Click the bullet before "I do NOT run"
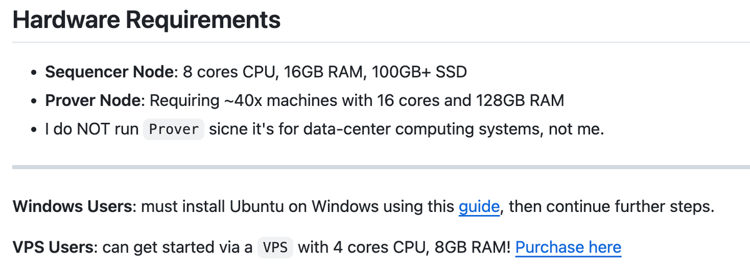The width and height of the screenshot is (750, 270). point(33,130)
